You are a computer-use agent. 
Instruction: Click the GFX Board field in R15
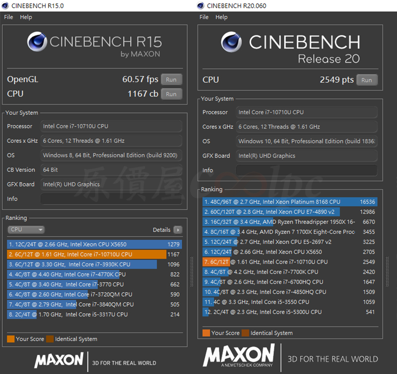pos(111,184)
